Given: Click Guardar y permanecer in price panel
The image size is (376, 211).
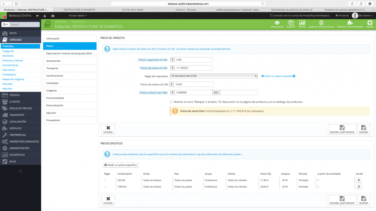Looking at the screenshot, I should 342,129.
